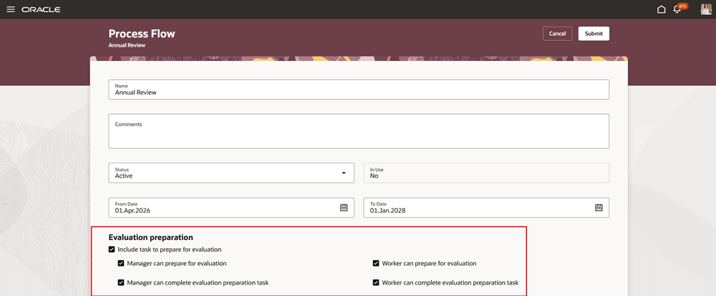Click the To Date field value

(387, 211)
